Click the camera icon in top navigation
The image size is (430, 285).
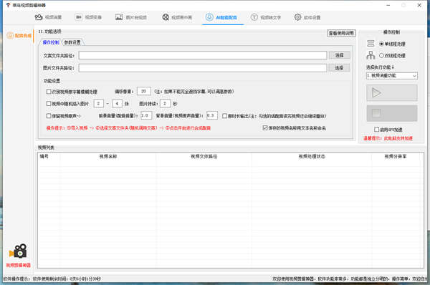pos(39,17)
